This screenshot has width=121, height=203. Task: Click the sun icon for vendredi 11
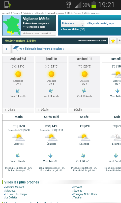[84, 74]
